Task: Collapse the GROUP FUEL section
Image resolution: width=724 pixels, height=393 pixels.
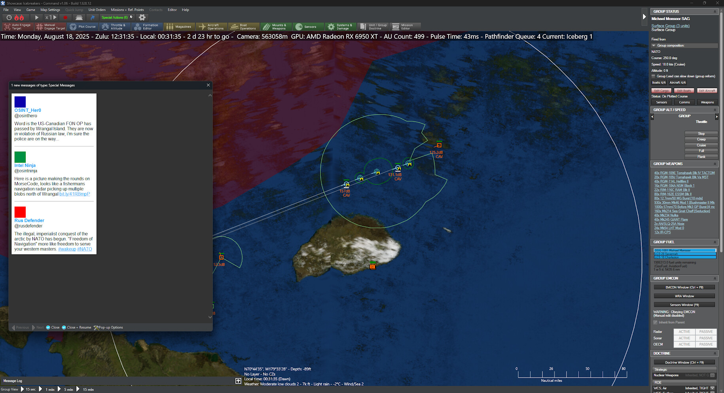Action: [715, 242]
